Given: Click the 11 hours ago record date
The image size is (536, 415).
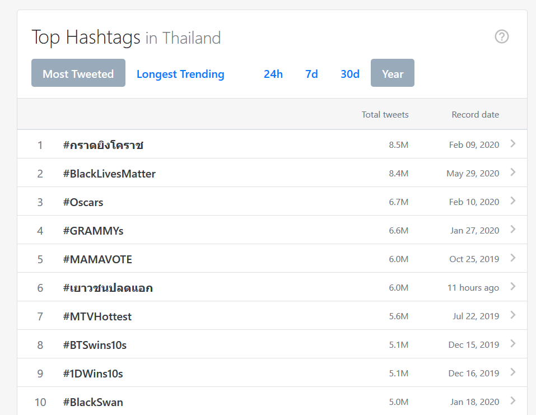Looking at the screenshot, I should 473,288.
